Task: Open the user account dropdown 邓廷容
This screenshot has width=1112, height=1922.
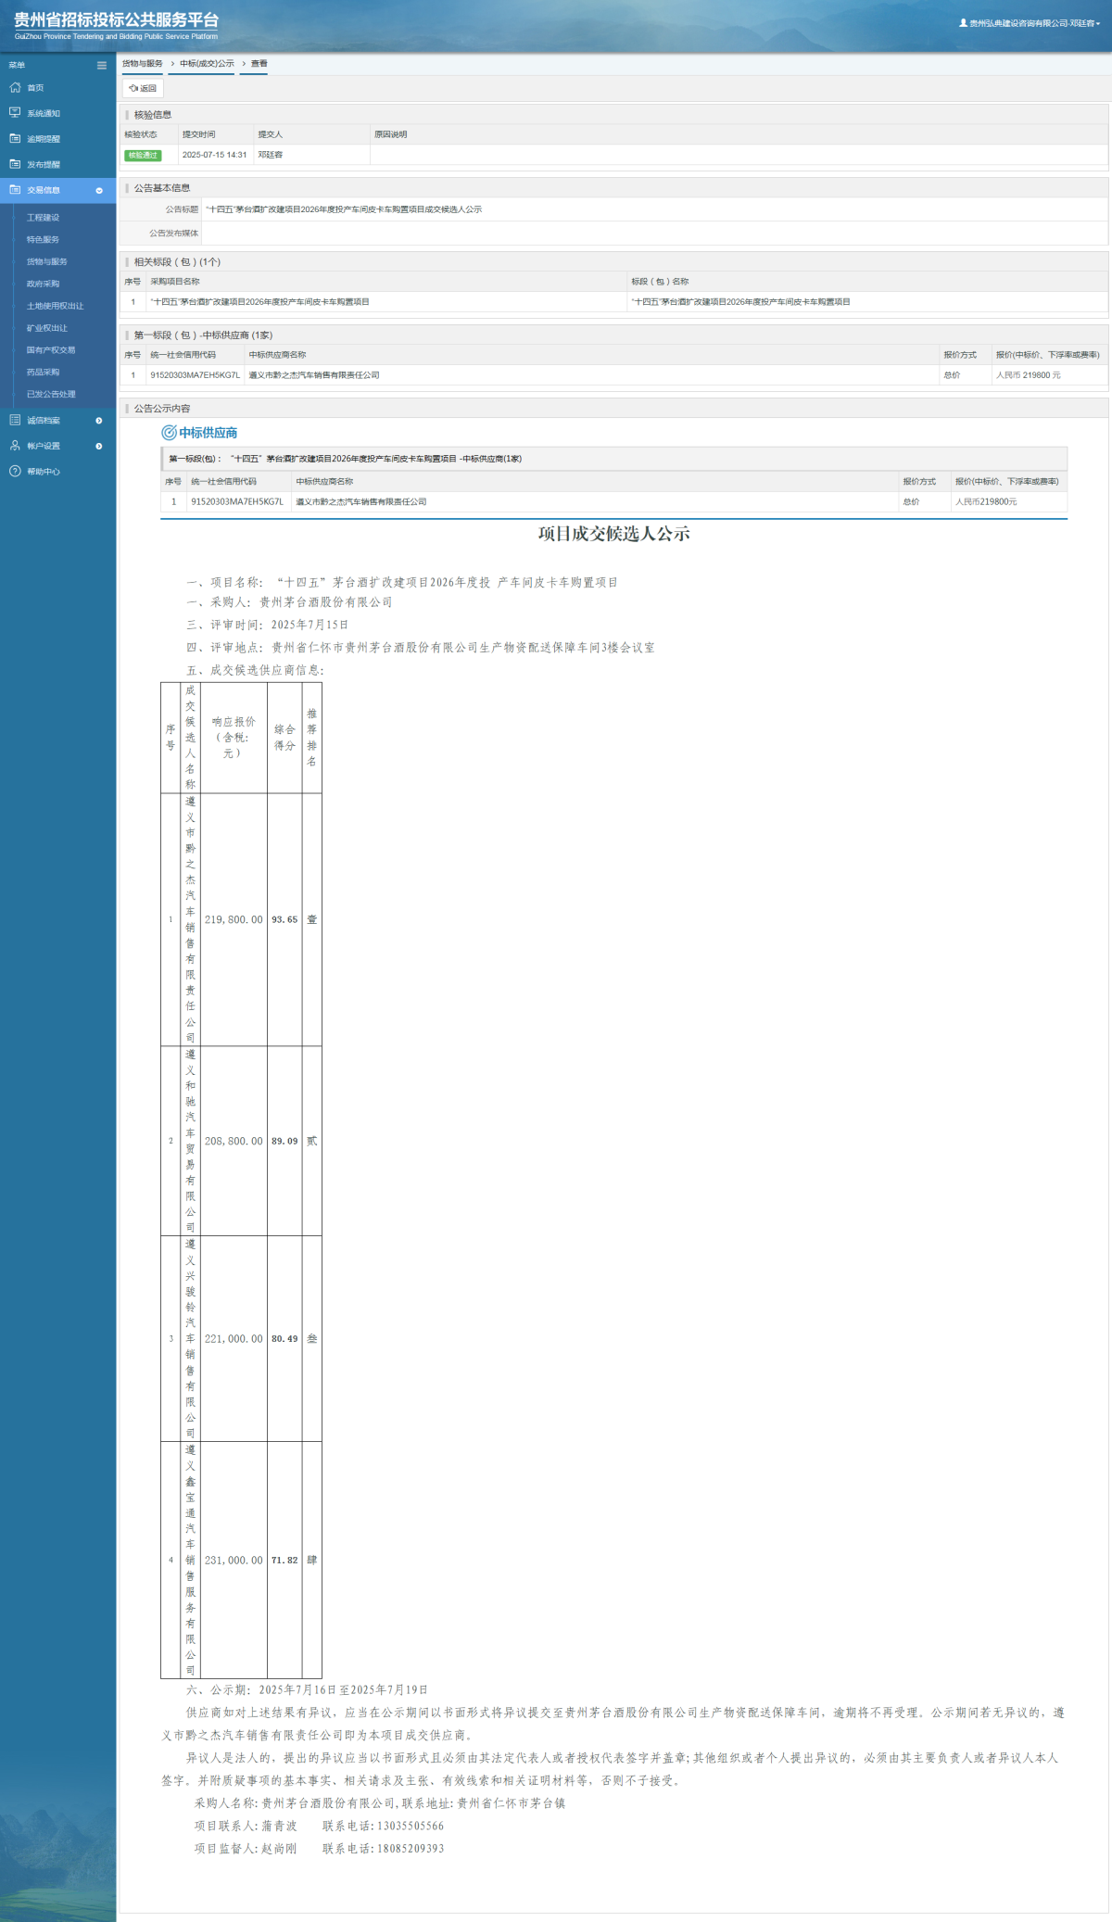Action: 1030,23
